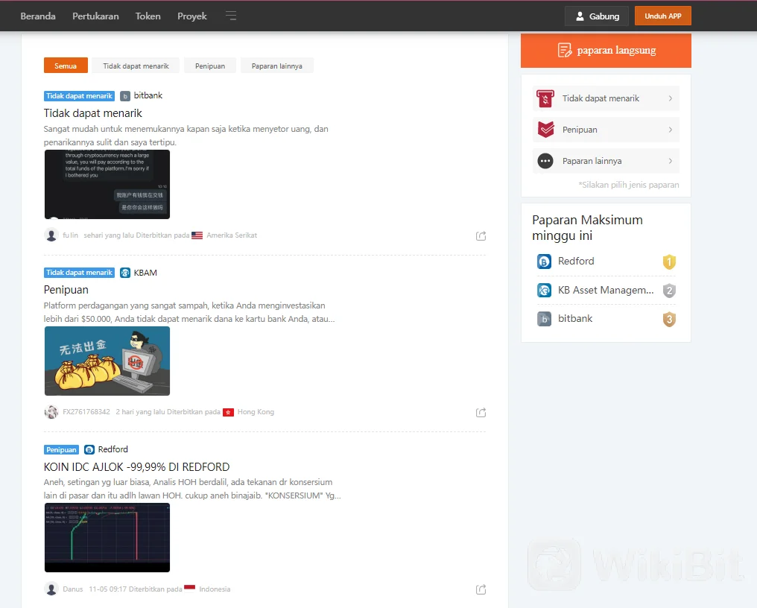Viewport: 757px width, 608px height.
Task: Click share icon on bitbank post
Action: coord(481,235)
